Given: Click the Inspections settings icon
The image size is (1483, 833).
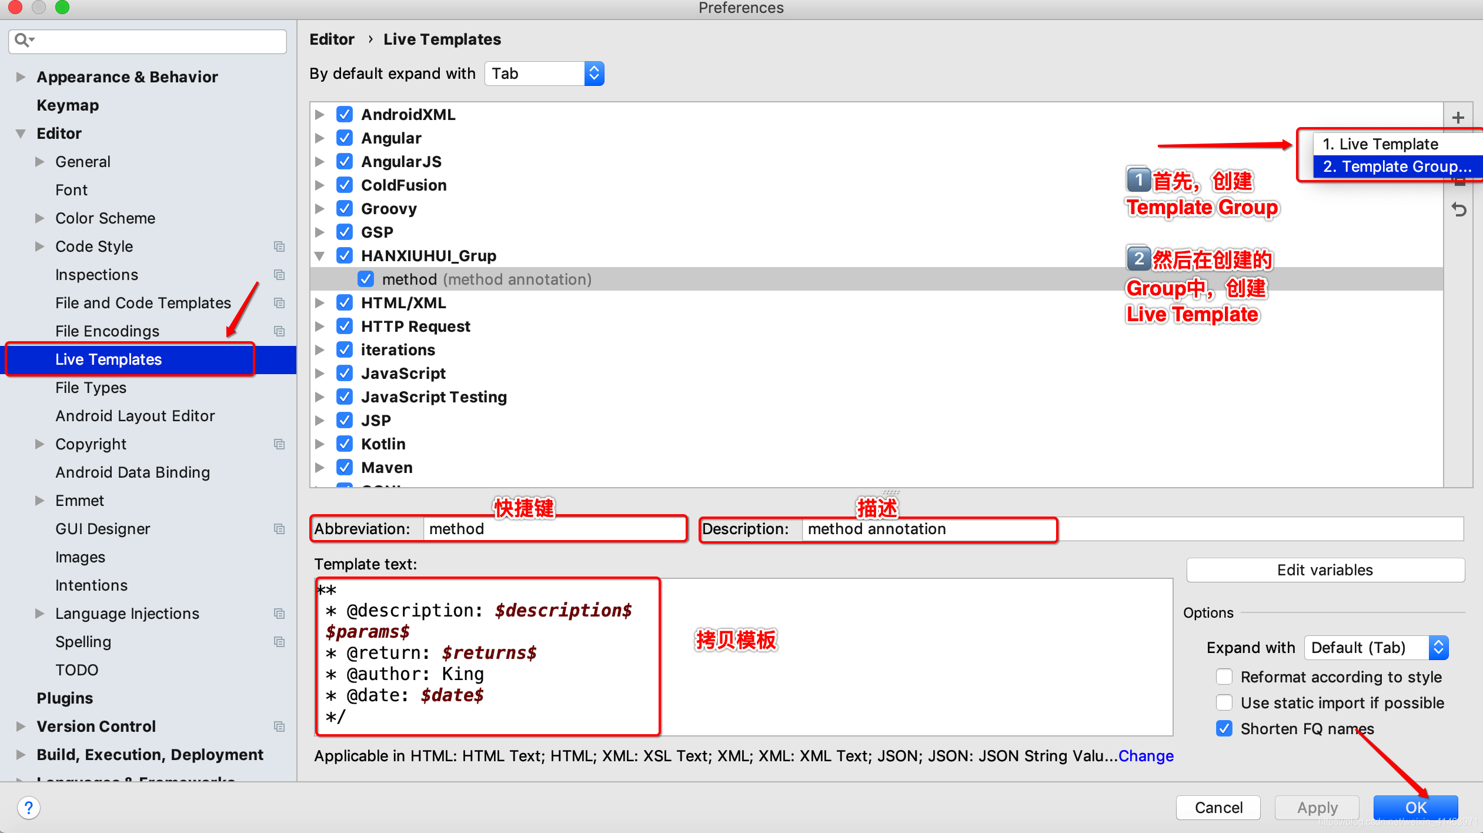Looking at the screenshot, I should 280,273.
